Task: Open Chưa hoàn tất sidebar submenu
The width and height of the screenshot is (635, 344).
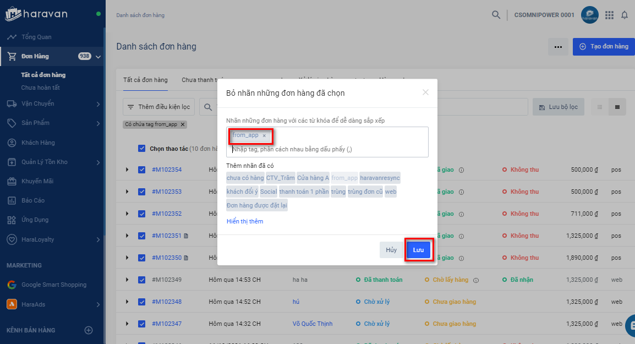Action: pos(41,88)
